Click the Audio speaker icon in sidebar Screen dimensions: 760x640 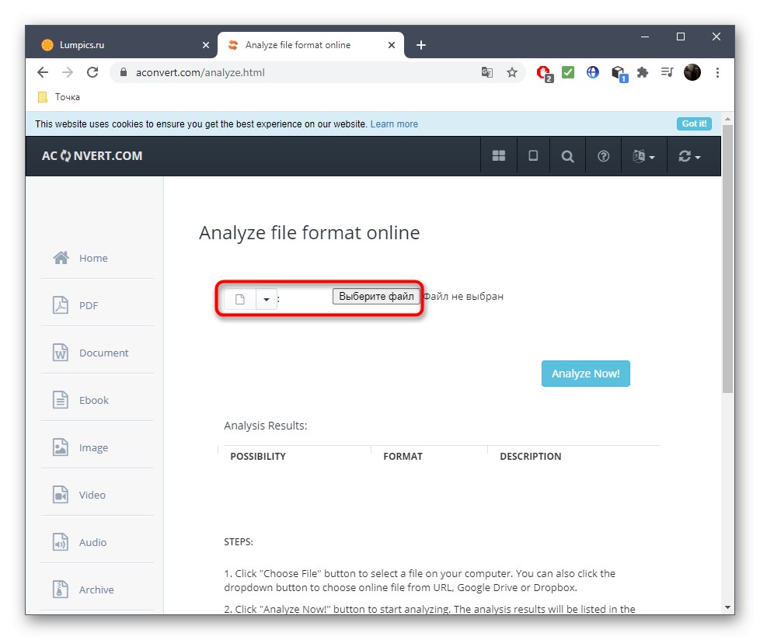click(x=60, y=541)
